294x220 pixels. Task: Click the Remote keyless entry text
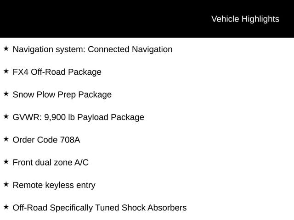coord(54,185)
